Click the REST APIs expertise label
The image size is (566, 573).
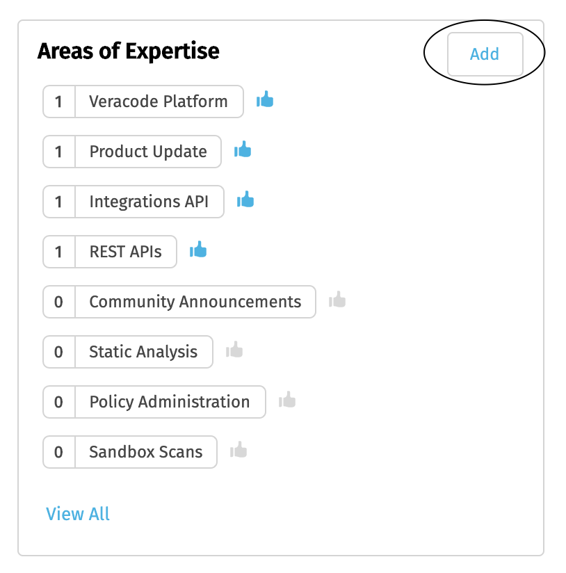click(125, 252)
